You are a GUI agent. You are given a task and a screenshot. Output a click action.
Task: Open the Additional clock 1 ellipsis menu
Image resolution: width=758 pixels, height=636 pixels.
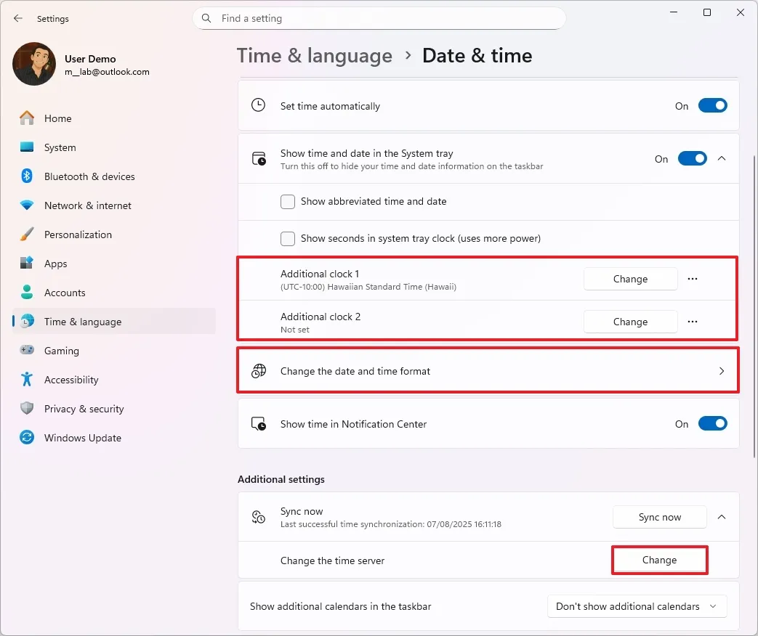tap(692, 278)
